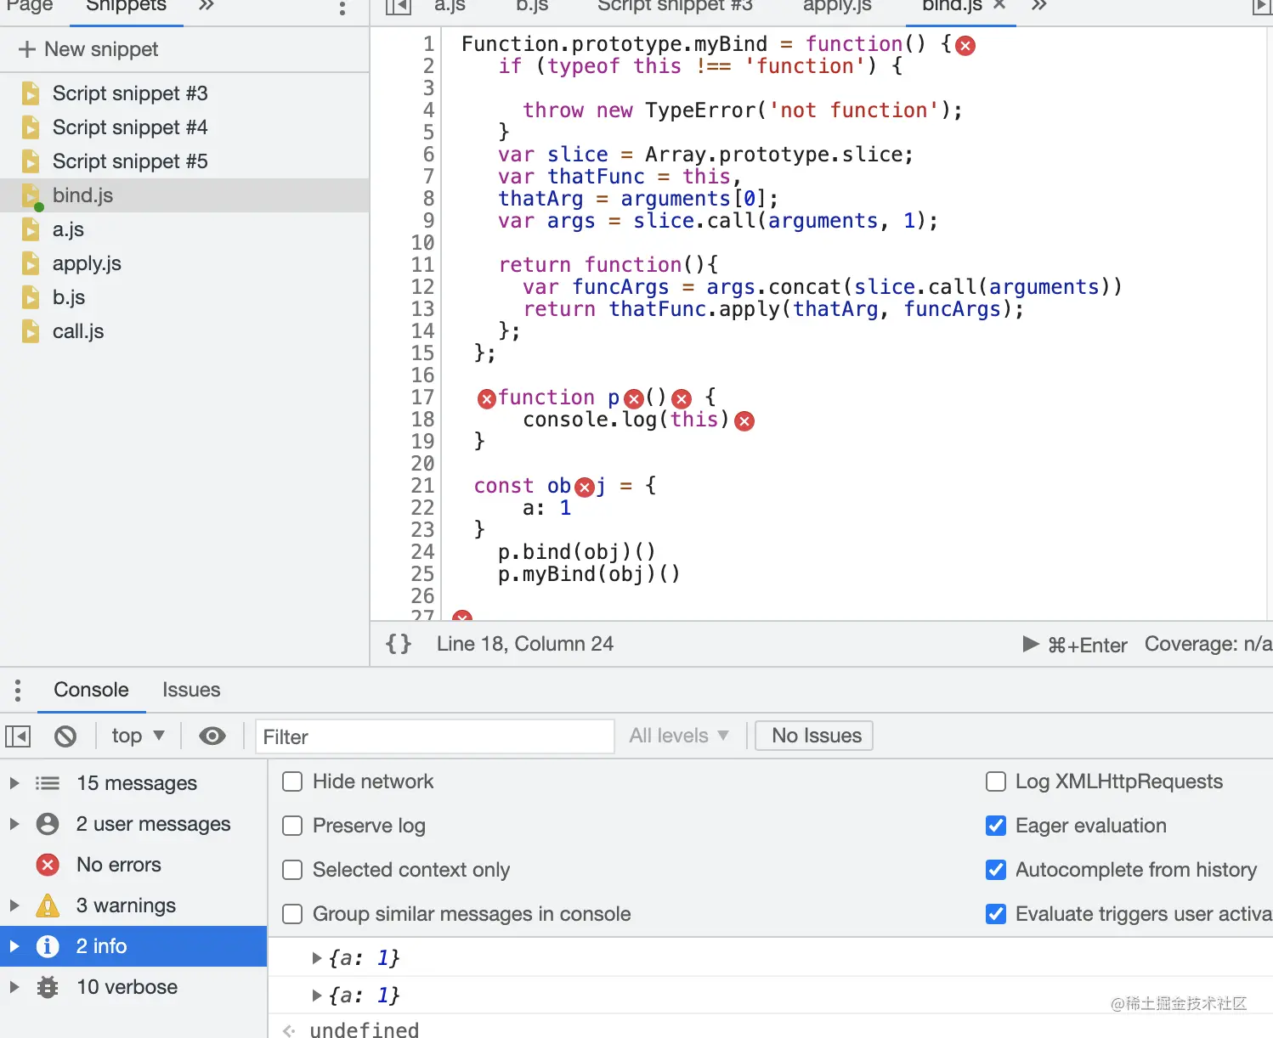Focus the console Filter field

pos(435,736)
